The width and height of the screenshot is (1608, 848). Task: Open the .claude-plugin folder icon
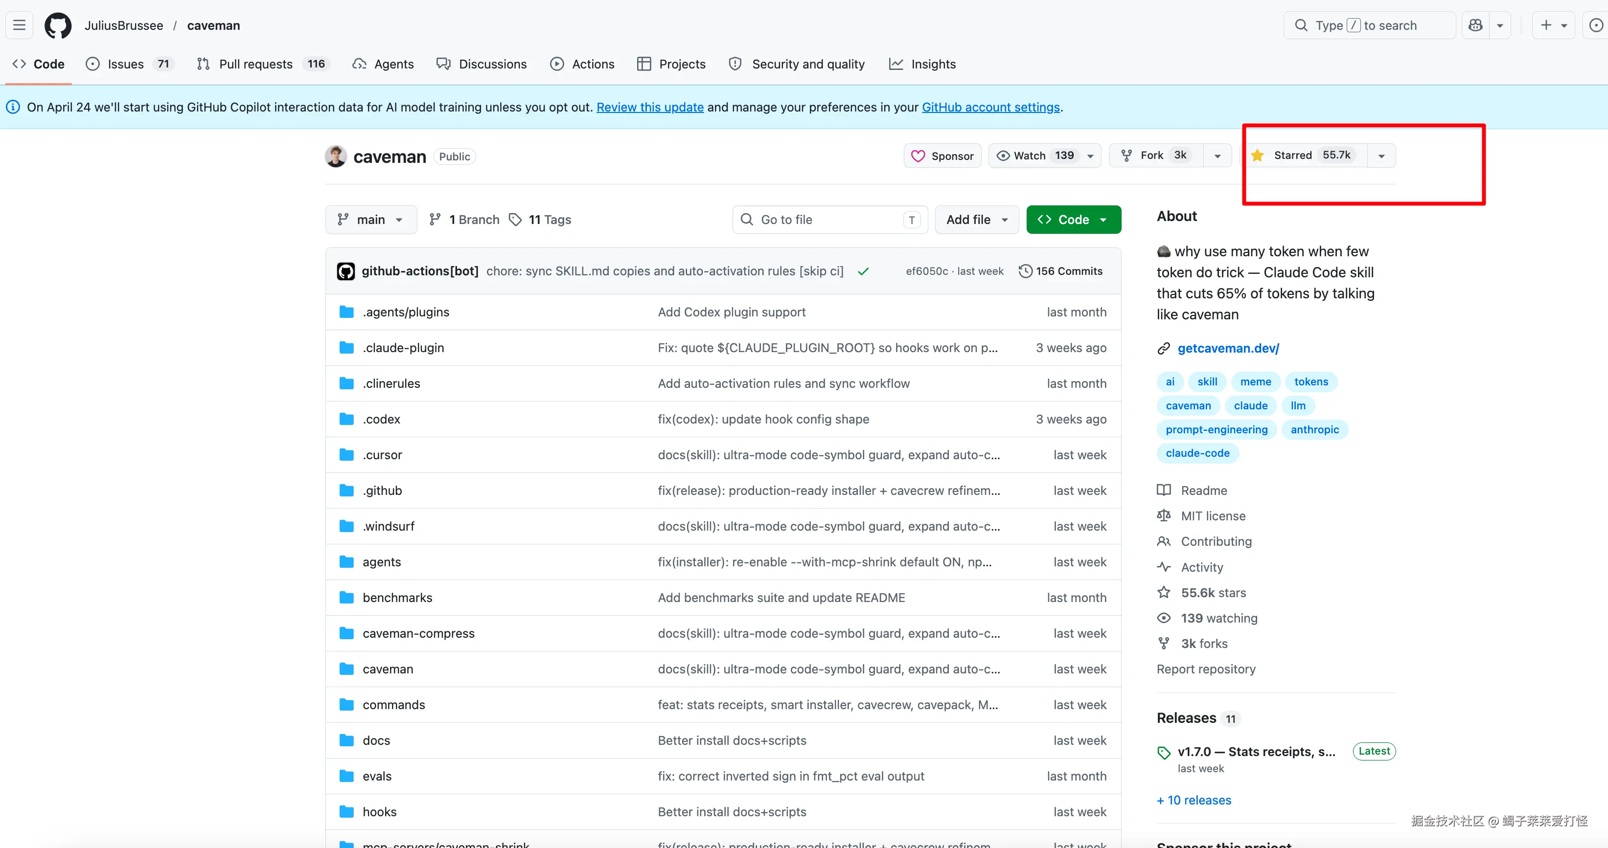coord(346,348)
